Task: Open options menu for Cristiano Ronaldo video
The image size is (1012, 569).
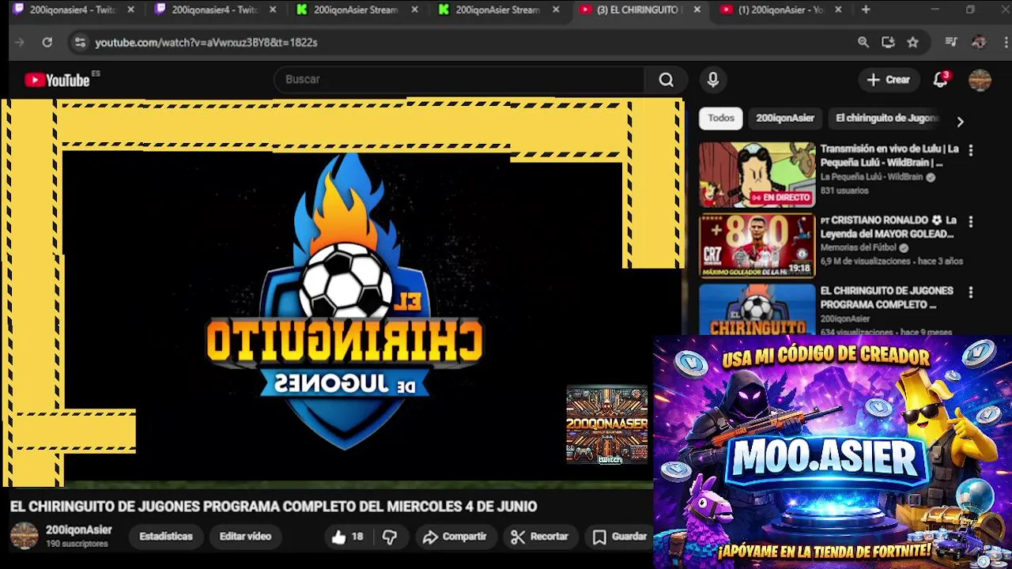Action: [971, 221]
